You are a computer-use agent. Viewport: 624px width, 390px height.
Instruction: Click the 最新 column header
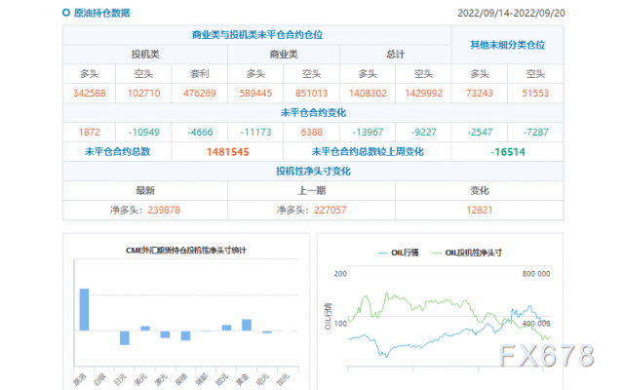coord(145,191)
